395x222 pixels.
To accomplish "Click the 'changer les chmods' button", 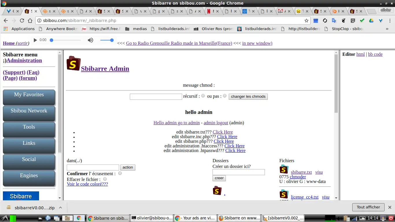I will coord(248,97).
